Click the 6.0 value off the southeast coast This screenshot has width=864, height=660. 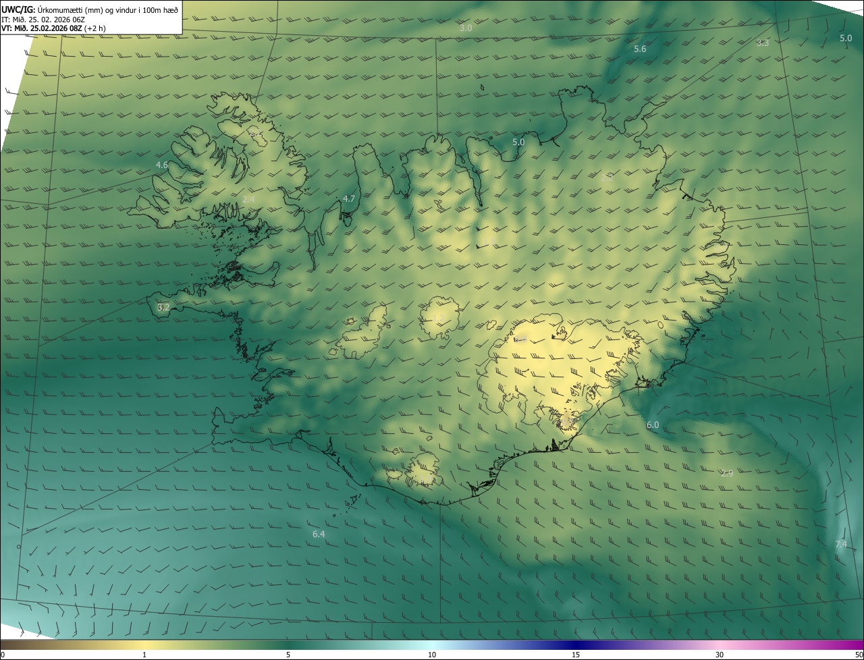tap(653, 425)
